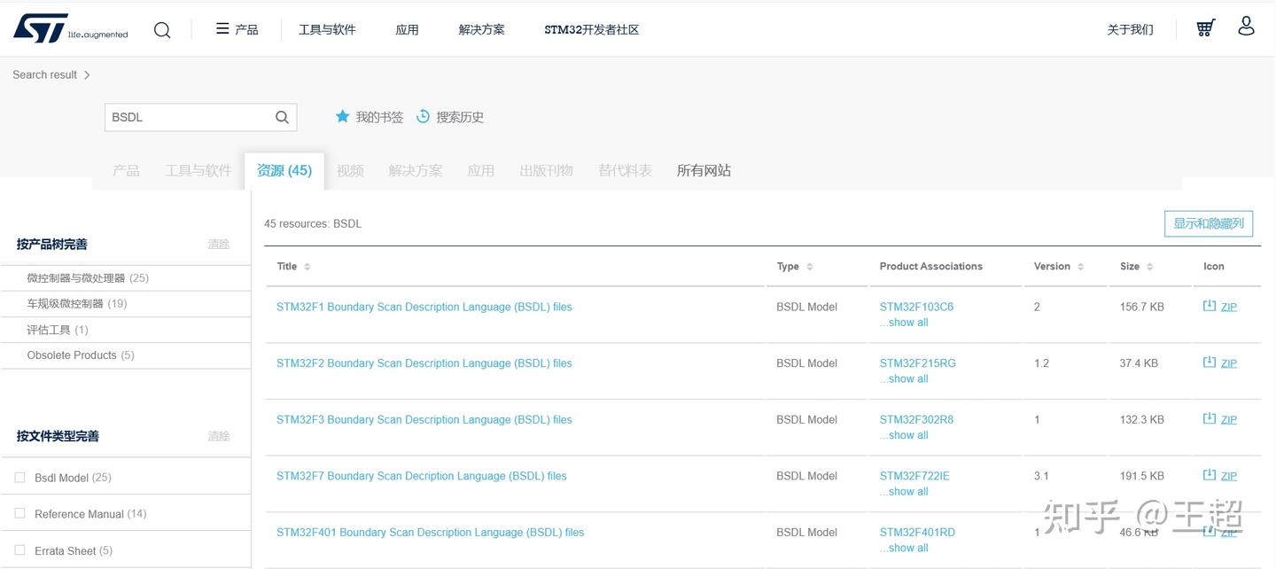Sort table by Type column arrows
1276x569 pixels.
pos(810,267)
